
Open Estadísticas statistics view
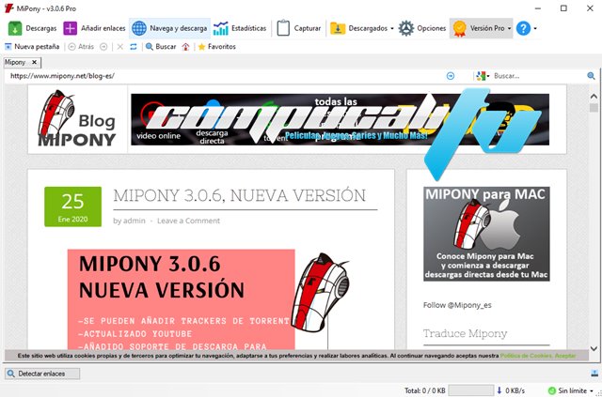point(240,28)
